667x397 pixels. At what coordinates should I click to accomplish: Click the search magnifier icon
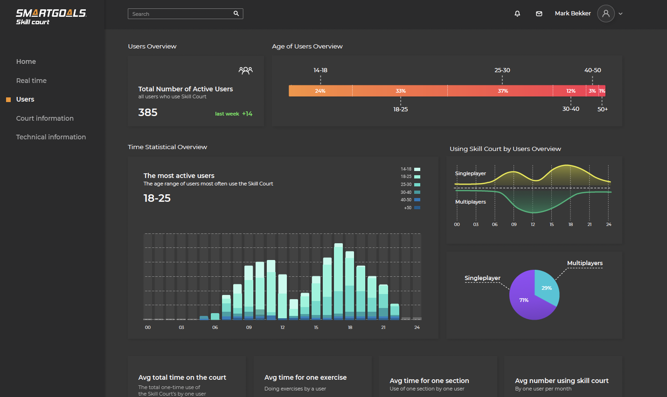click(236, 14)
